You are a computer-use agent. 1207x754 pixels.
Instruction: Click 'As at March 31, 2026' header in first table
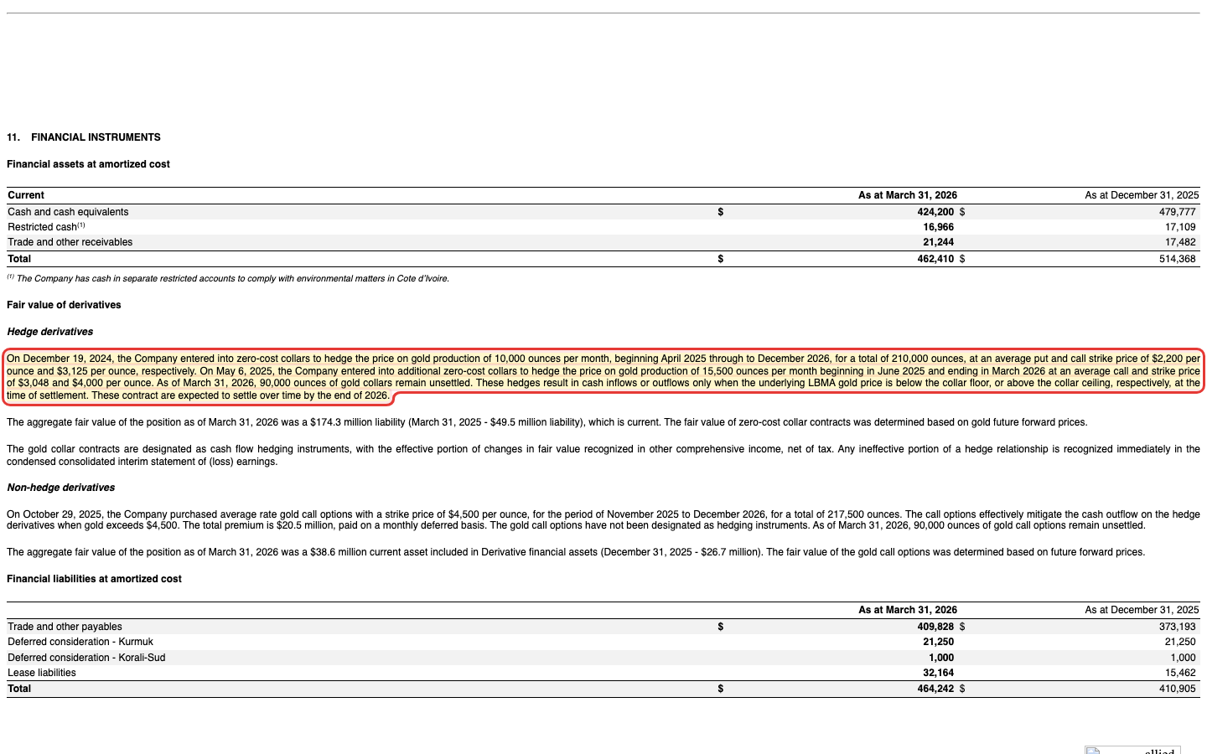coord(908,195)
